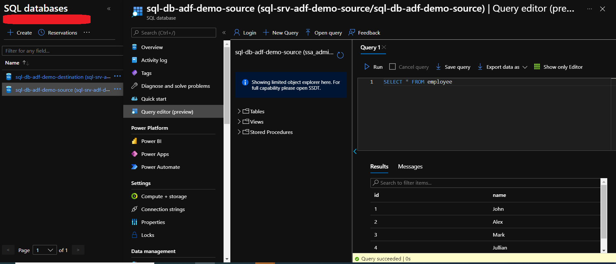Screen dimensions: 616x264
Task: Select the Alex result row
Action: coord(485,222)
